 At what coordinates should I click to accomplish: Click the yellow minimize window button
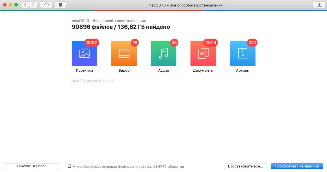[x=10, y=5]
